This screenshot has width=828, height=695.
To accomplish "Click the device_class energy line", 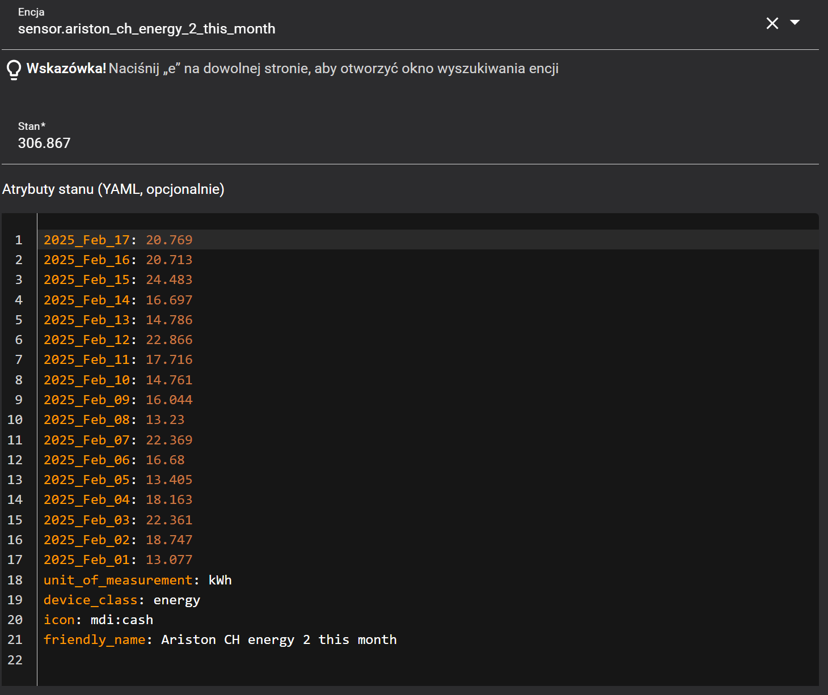I will tap(121, 600).
